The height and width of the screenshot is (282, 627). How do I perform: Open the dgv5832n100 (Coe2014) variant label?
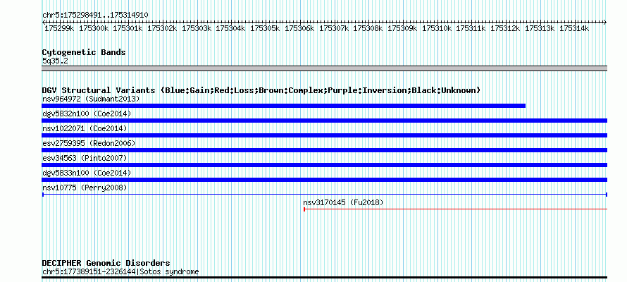point(87,114)
